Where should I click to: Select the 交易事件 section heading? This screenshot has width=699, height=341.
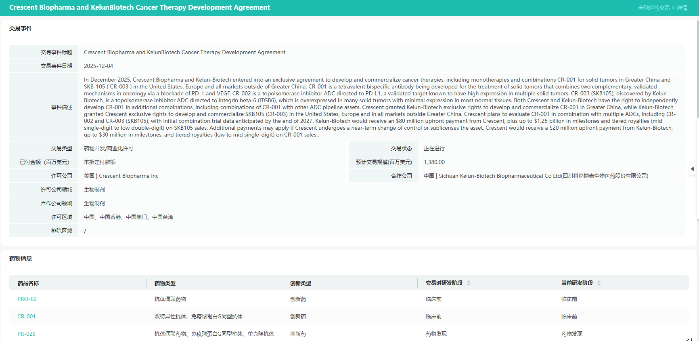point(21,28)
